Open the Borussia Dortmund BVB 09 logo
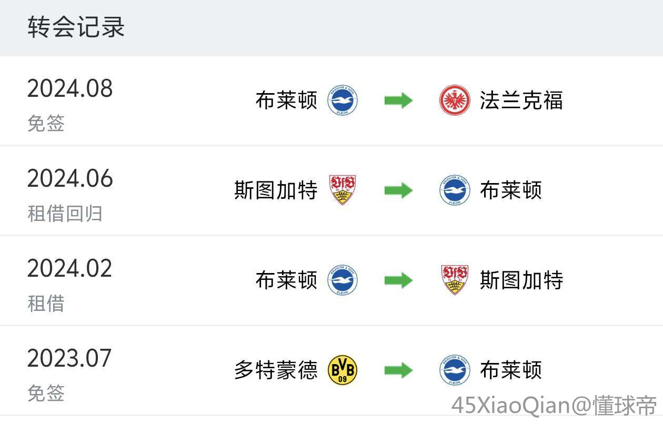663x424 pixels. tap(343, 370)
